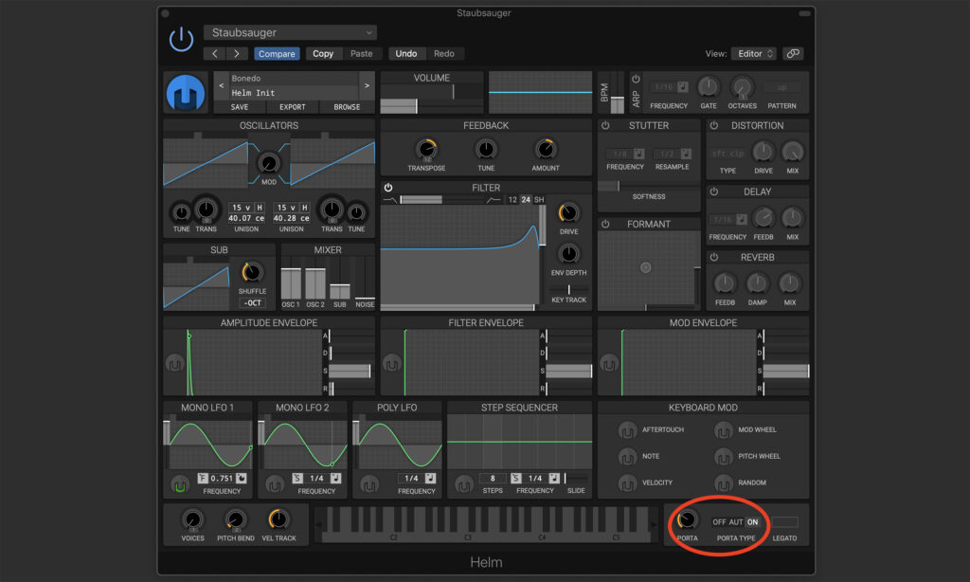Click the Poly LFO modulation icon
The height and width of the screenshot is (582, 970).
(x=369, y=484)
